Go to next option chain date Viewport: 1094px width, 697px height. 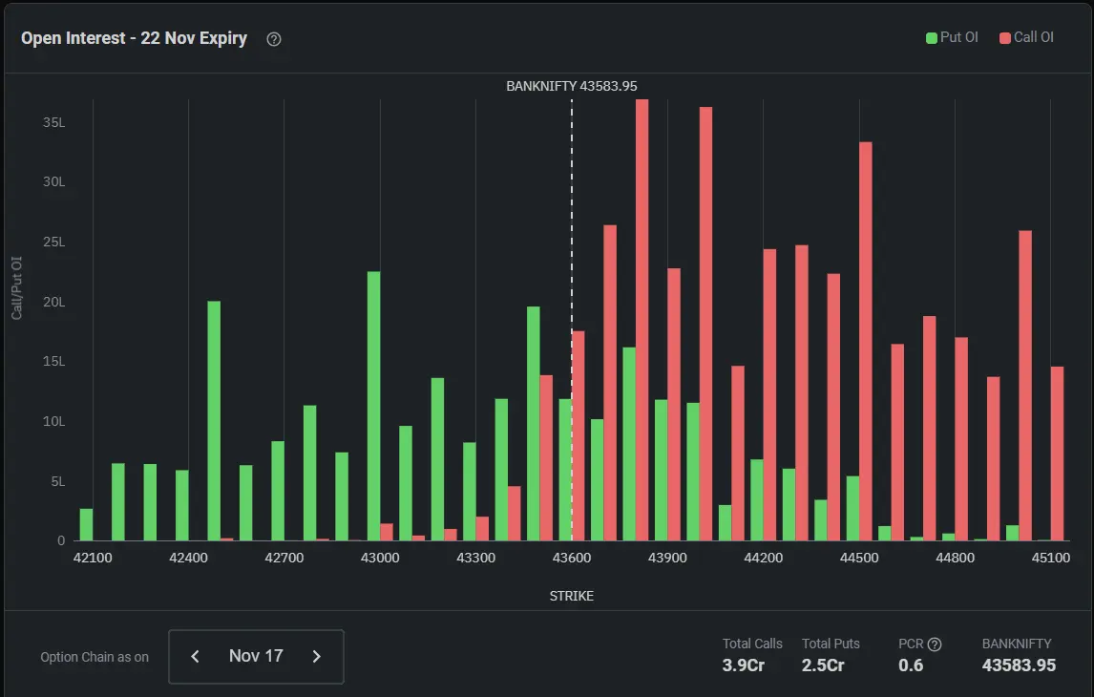click(317, 657)
